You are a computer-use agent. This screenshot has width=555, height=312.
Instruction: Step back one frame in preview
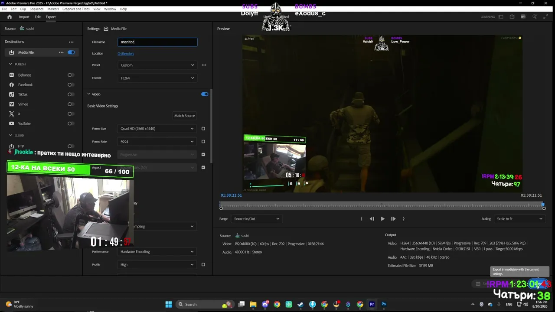click(372, 219)
